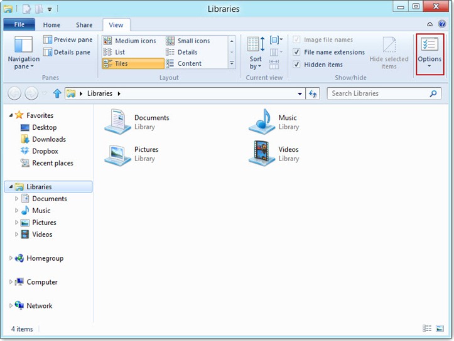The width and height of the screenshot is (454, 341).
Task: Click the Options folder settings icon
Action: (x=430, y=47)
